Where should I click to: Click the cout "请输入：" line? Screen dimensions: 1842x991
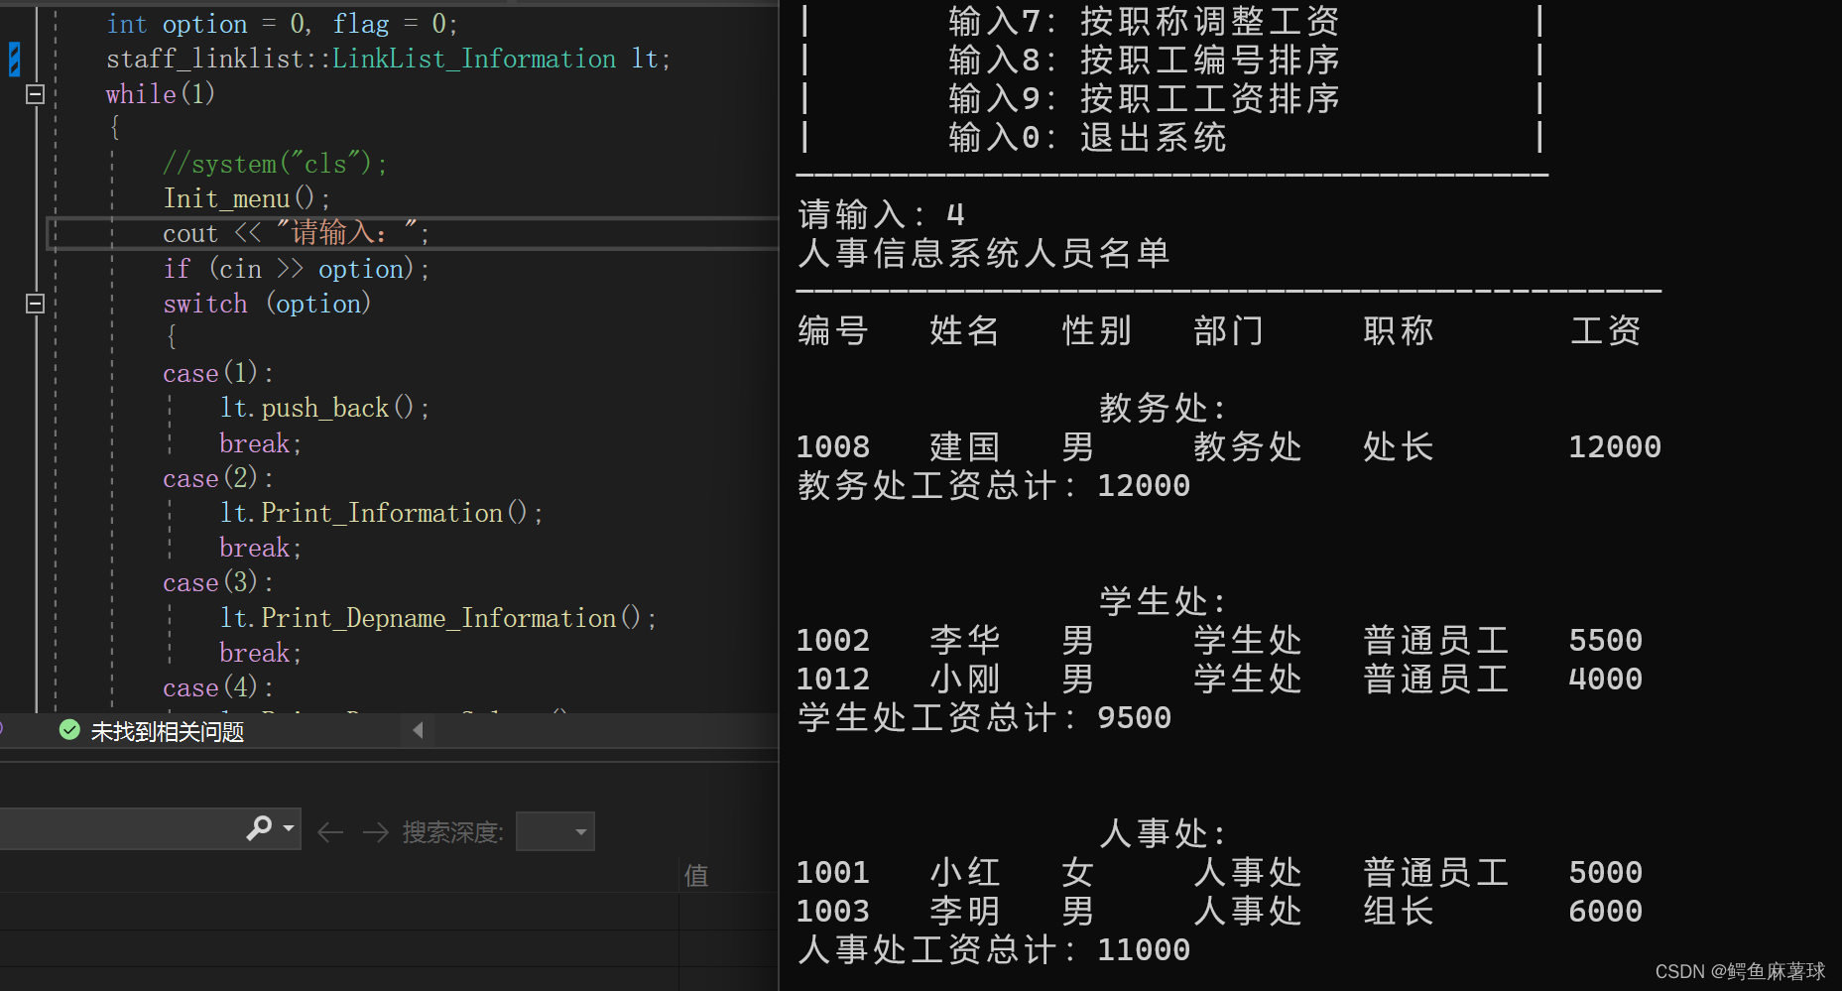click(296, 233)
